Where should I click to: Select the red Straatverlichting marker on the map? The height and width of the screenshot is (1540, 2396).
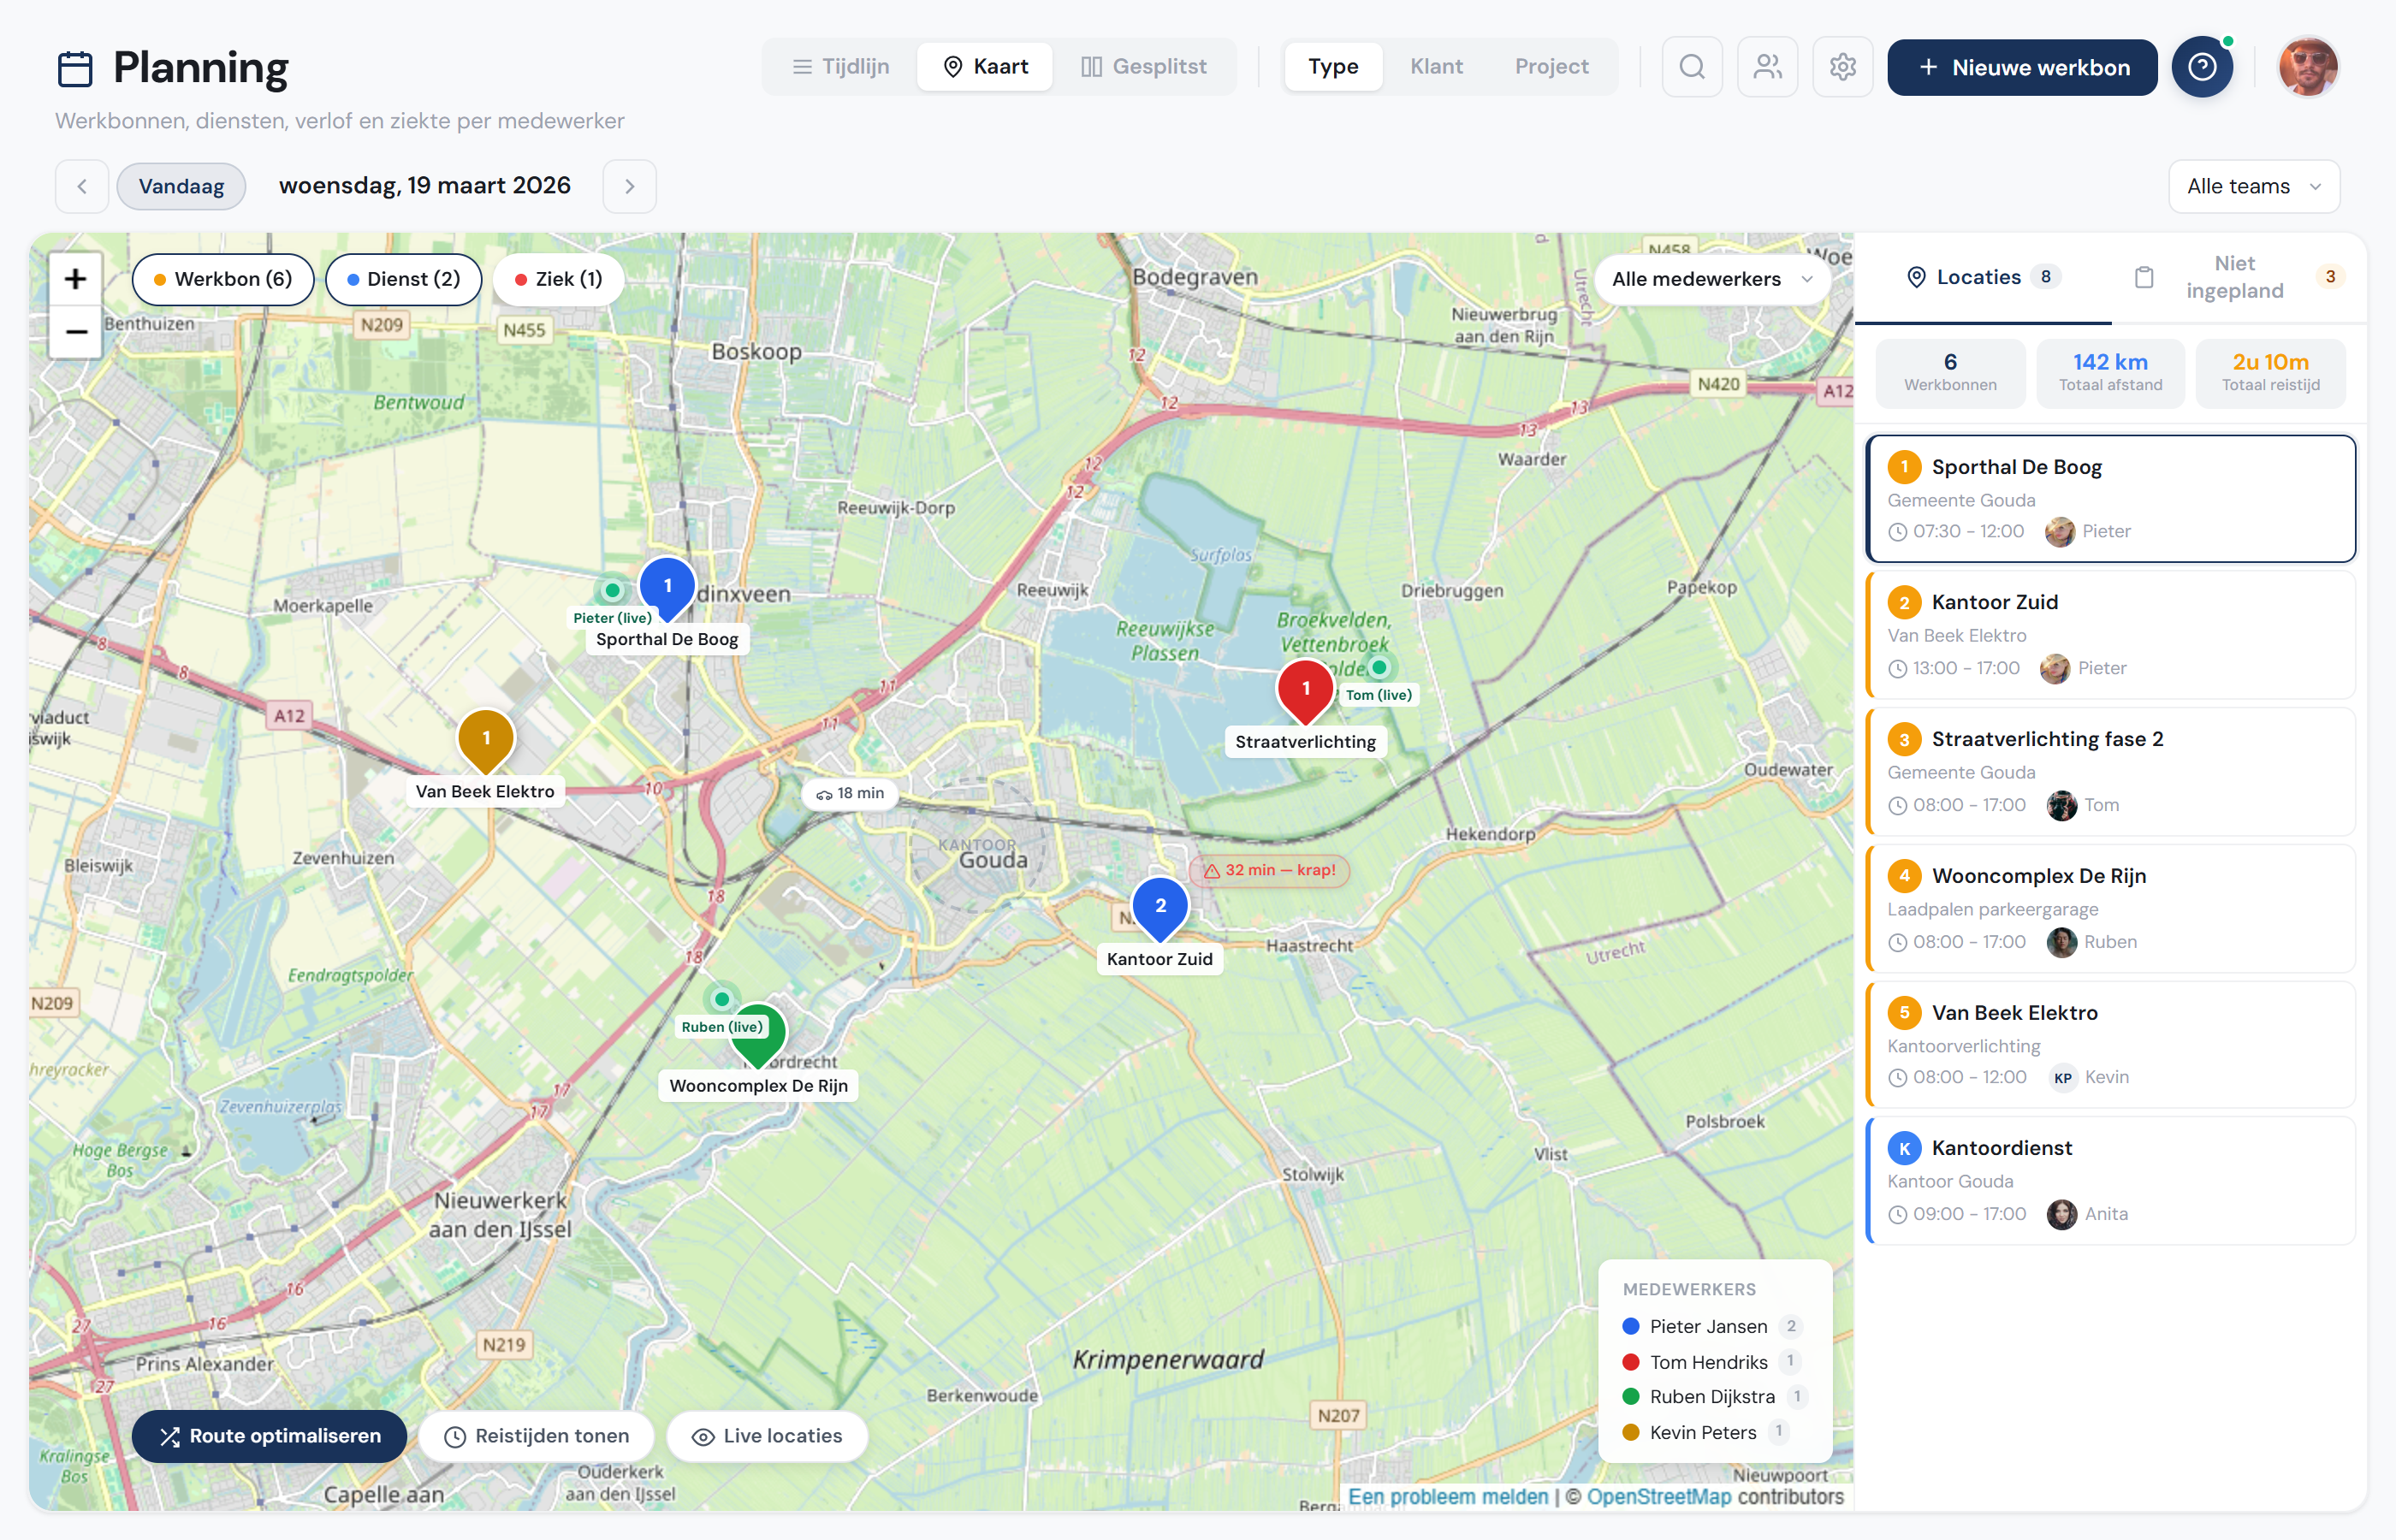[x=1306, y=688]
